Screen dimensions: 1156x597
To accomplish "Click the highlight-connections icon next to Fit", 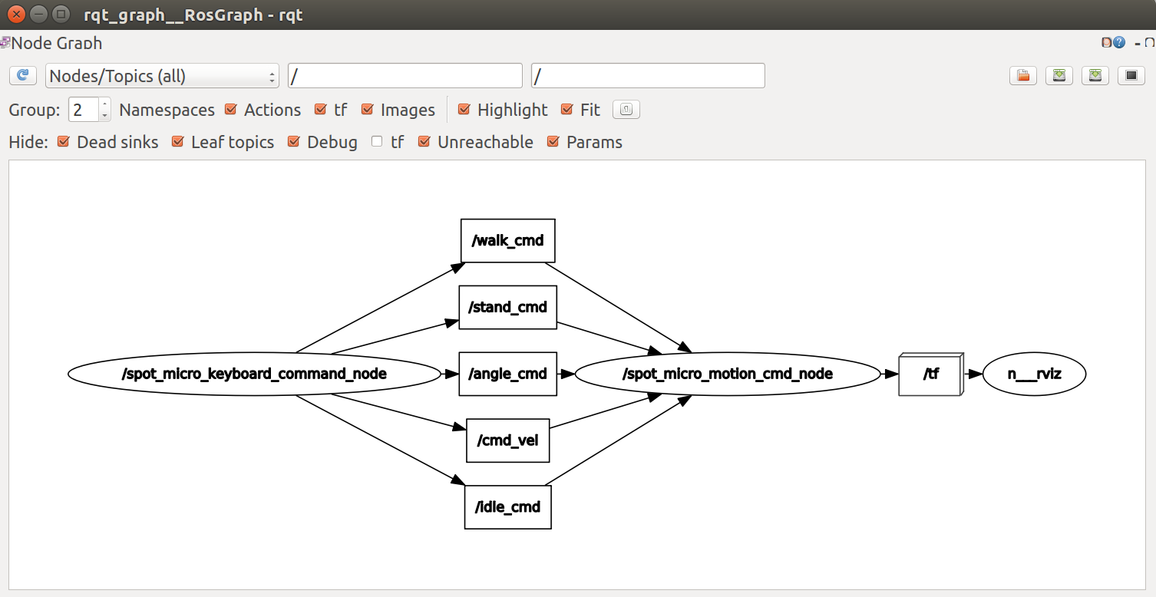I will pos(626,109).
